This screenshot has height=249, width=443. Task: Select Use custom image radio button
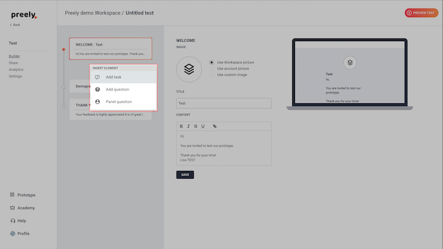211,75
